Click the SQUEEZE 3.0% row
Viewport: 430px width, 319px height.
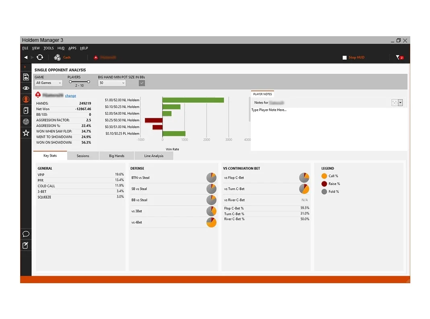(80, 197)
